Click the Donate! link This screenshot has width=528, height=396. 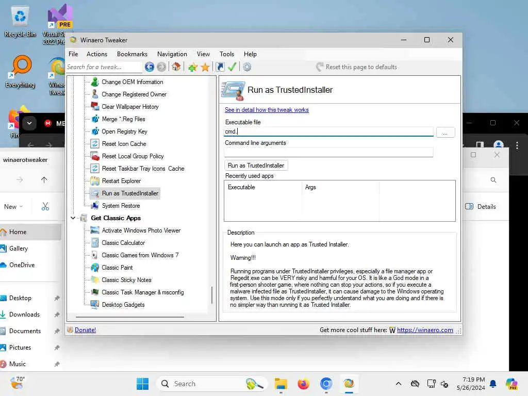click(x=85, y=331)
